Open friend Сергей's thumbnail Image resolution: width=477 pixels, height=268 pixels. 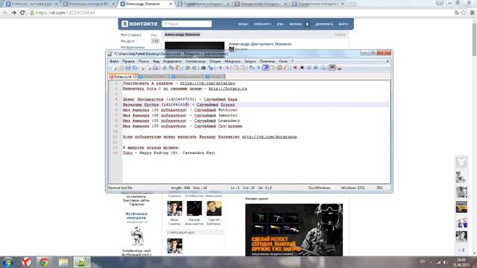(214, 208)
